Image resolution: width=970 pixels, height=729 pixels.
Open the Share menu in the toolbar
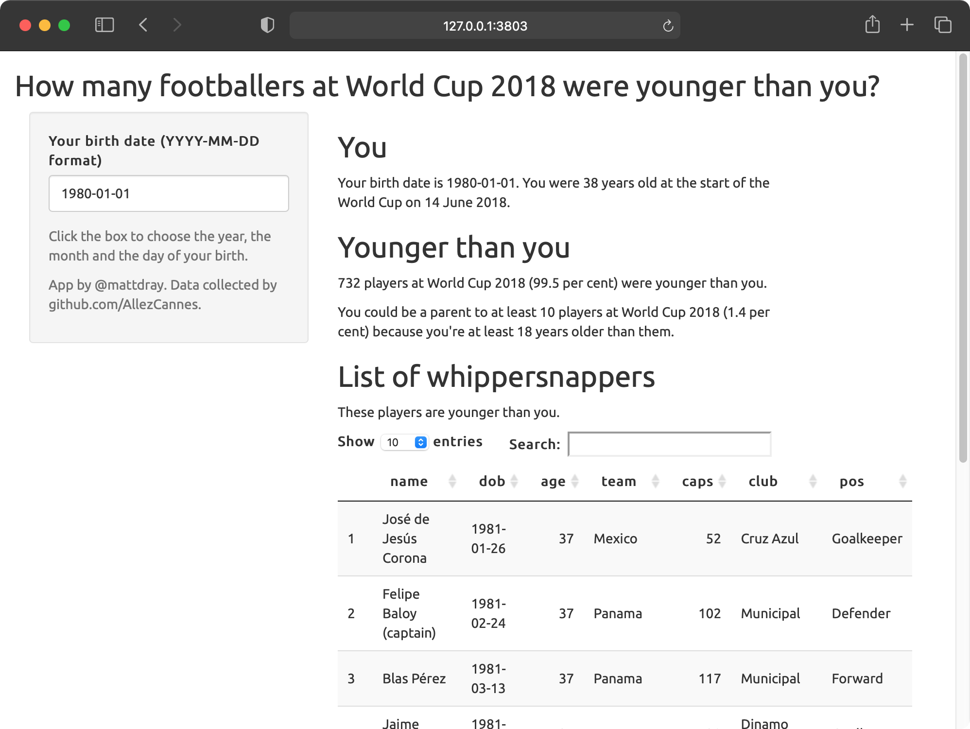coord(873,24)
